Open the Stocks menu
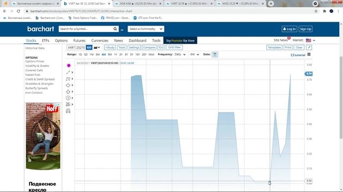The height and width of the screenshot is (192, 343). (31, 41)
